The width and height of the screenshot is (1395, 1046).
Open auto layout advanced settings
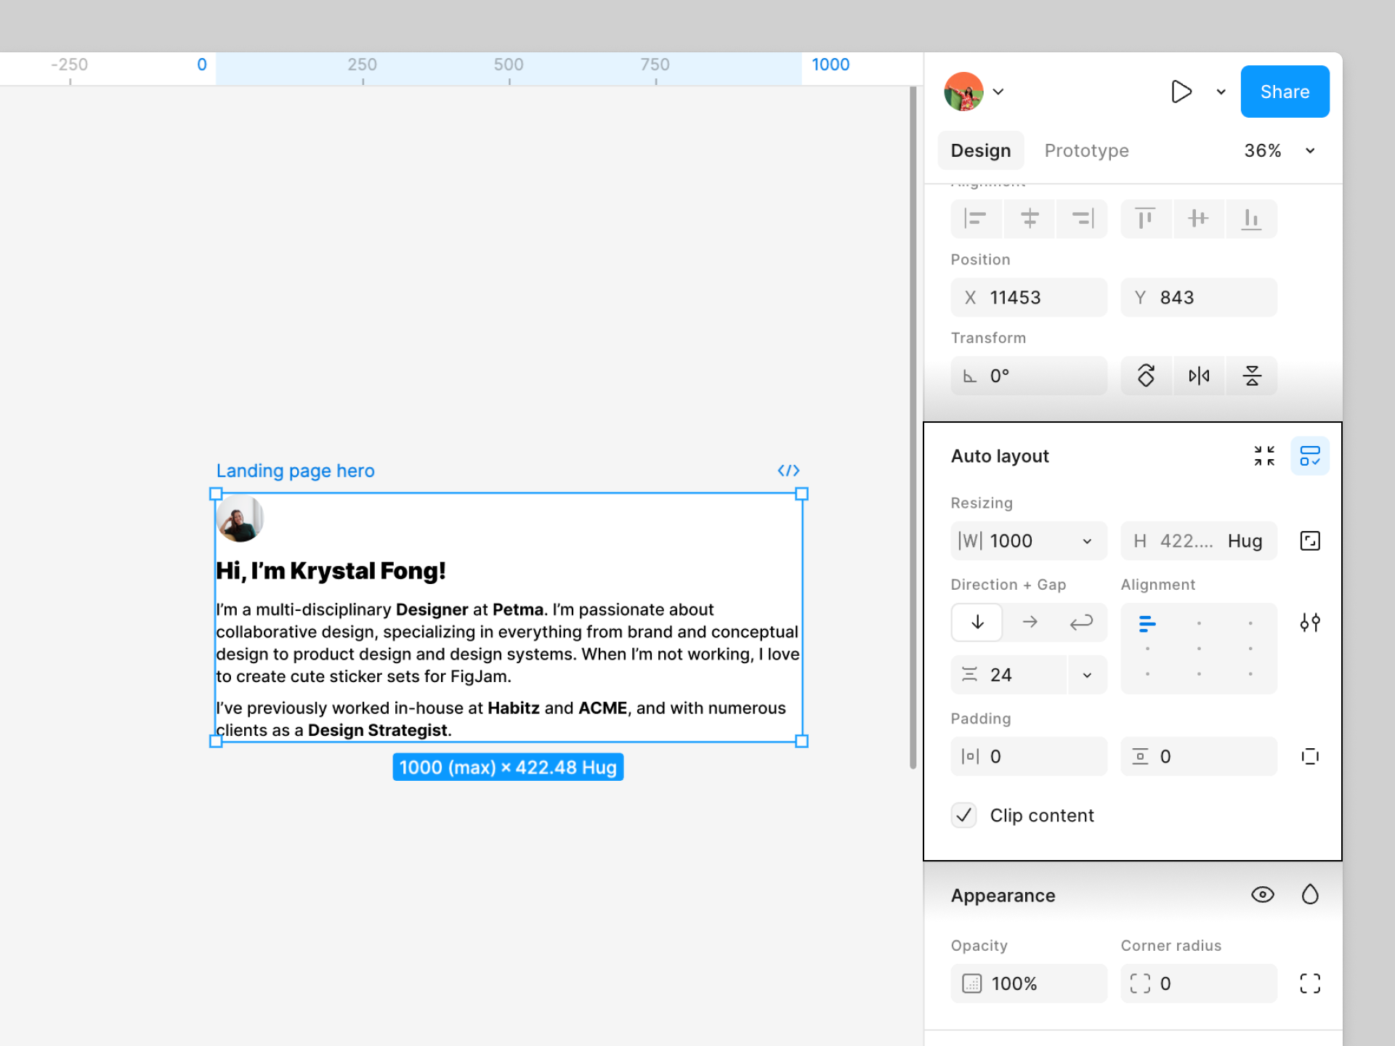coord(1310,623)
